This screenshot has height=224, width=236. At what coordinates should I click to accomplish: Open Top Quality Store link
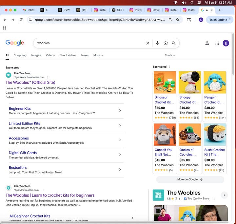(x=198, y=198)
